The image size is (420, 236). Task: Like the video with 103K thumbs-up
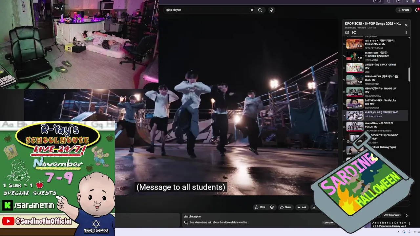pos(260,207)
